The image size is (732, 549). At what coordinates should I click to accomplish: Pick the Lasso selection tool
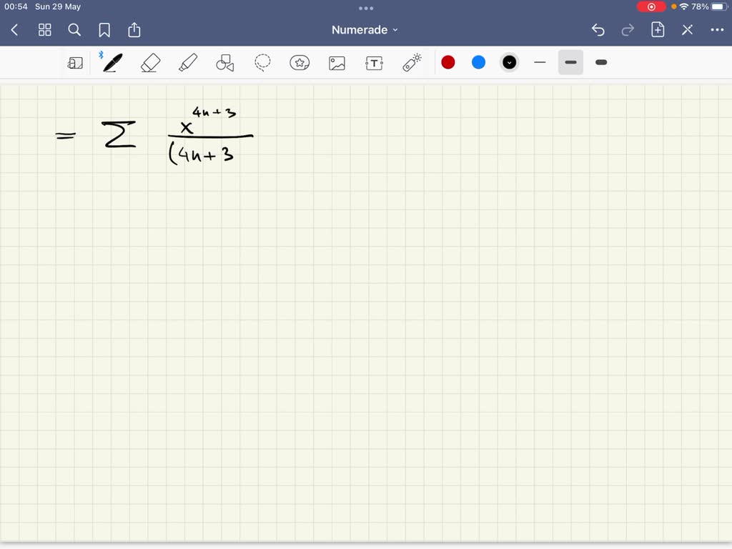[262, 63]
